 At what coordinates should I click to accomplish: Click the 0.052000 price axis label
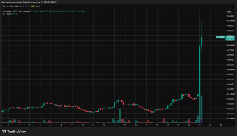230,65
